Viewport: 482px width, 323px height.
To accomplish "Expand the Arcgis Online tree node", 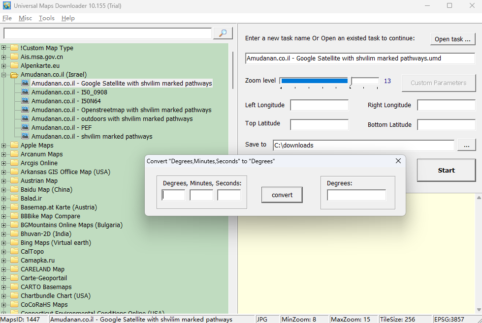I will click(x=3, y=163).
